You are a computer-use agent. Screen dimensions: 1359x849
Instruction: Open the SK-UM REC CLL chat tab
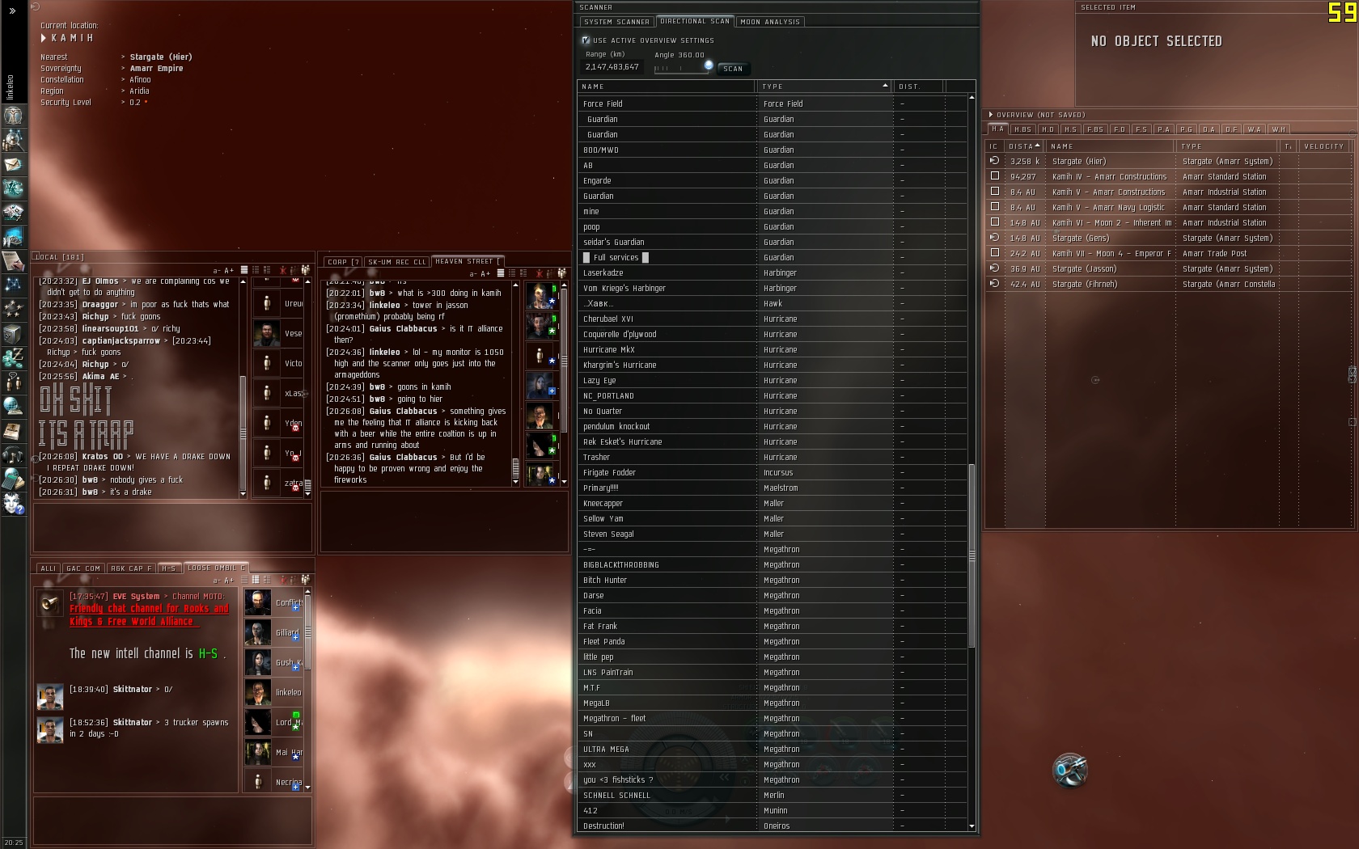point(397,262)
